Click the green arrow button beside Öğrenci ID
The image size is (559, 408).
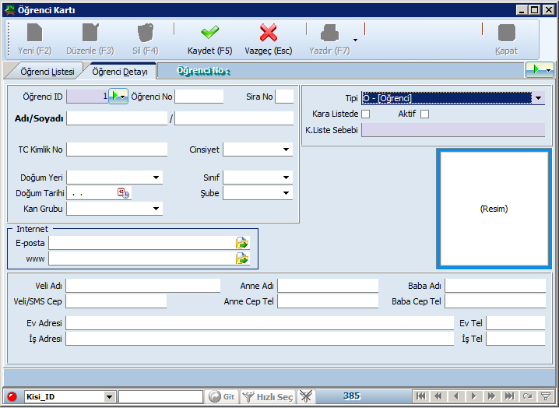118,97
